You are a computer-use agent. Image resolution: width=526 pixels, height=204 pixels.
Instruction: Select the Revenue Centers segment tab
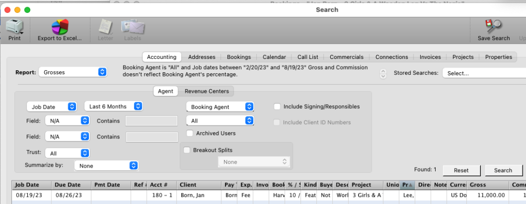[x=206, y=91]
